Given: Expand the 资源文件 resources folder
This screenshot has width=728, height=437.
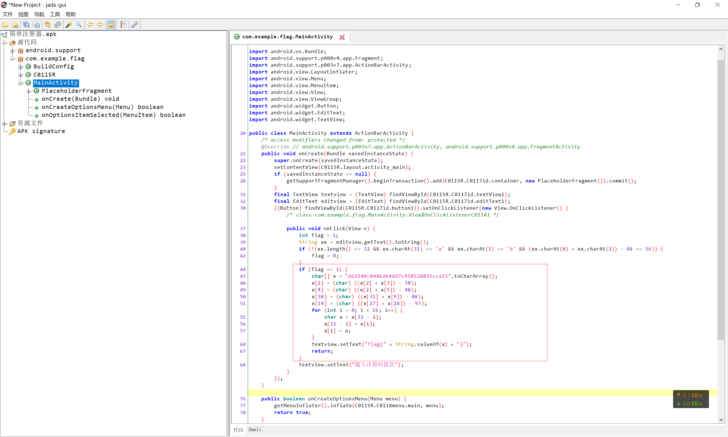Looking at the screenshot, I should [x=4, y=123].
